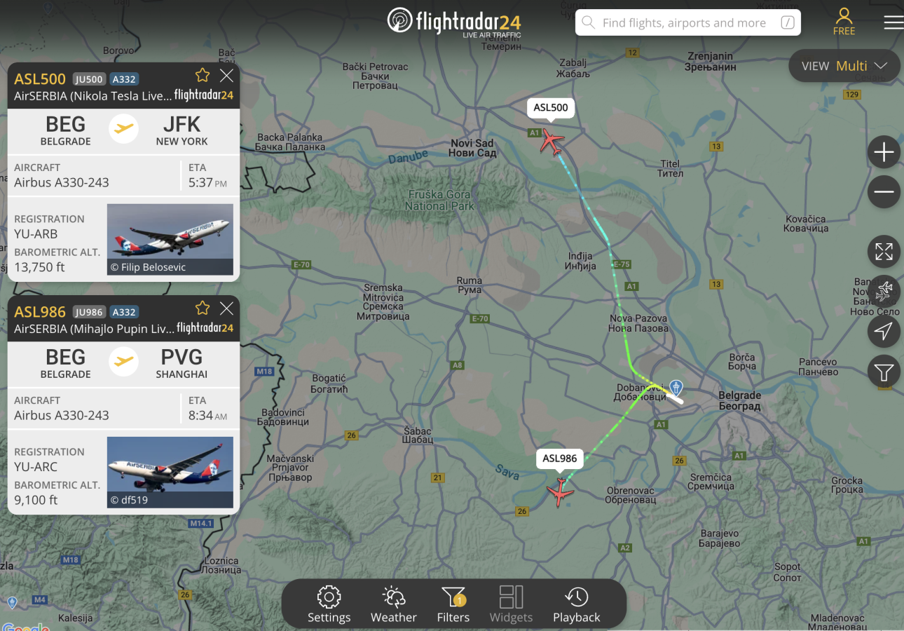Viewport: 904px width, 631px height.
Task: Toggle favorite star for ASL500
Action: click(x=203, y=75)
